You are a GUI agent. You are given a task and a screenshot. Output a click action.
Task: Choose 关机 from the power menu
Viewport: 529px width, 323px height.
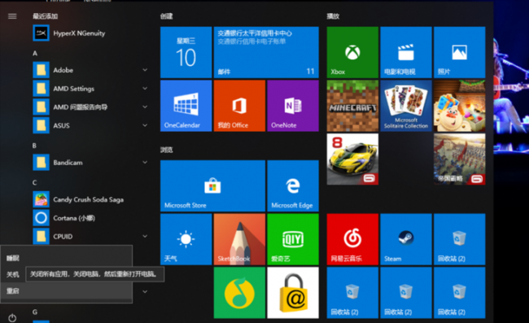click(13, 274)
